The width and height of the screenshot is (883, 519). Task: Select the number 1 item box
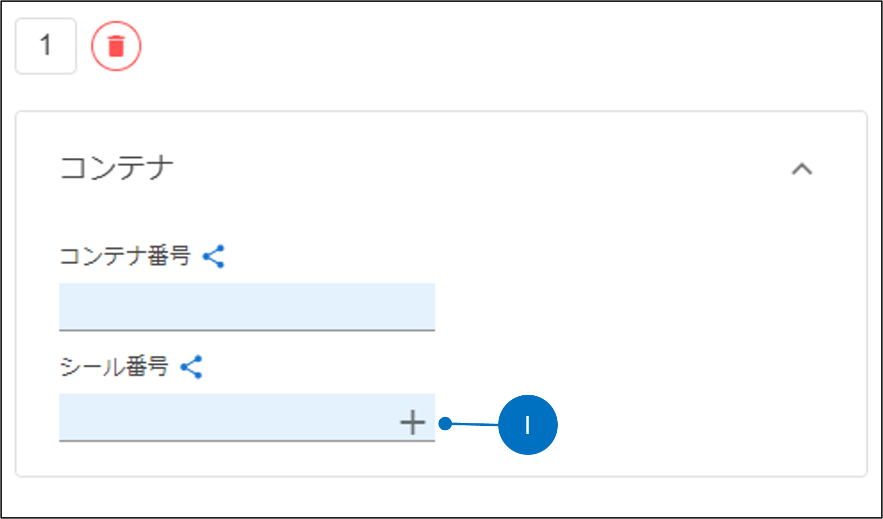click(46, 46)
